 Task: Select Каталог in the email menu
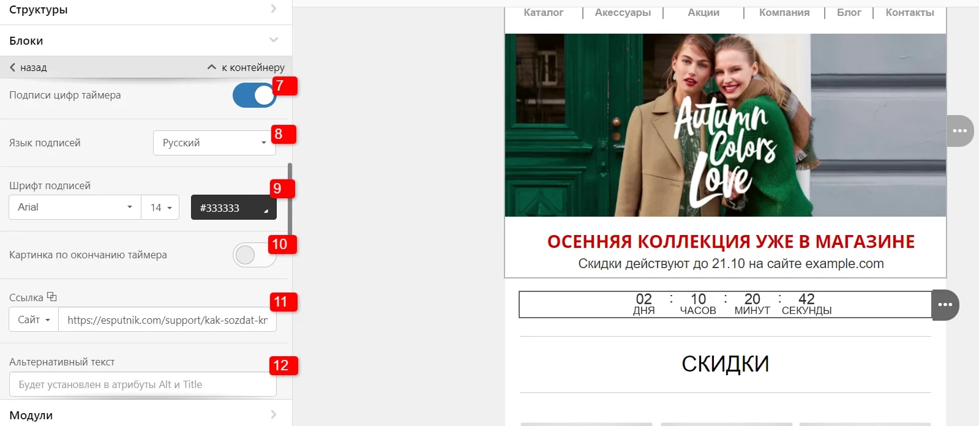[x=543, y=12]
